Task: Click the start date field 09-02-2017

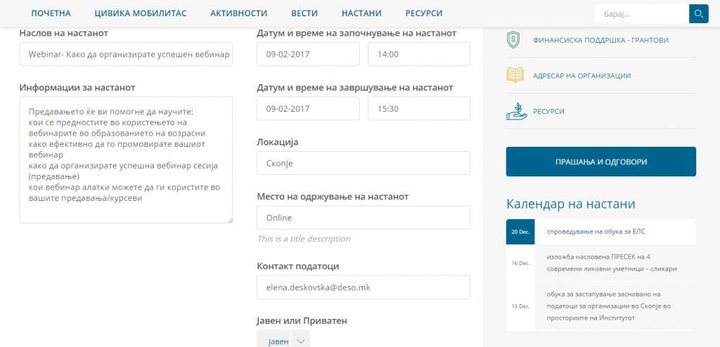Action: (x=308, y=54)
